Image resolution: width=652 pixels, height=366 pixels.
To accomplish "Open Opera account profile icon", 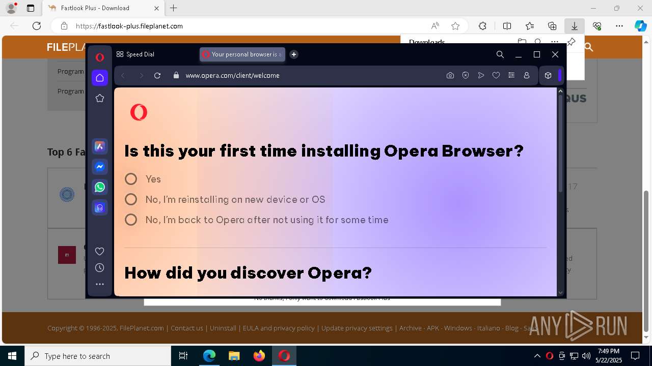I will point(527,75).
